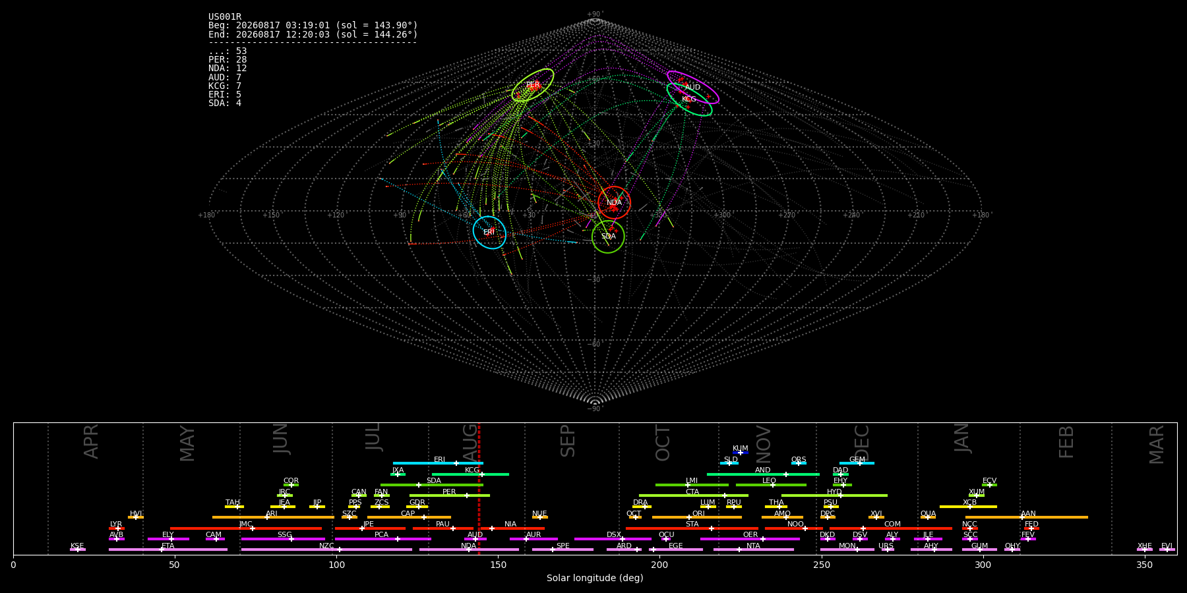Screen dimensions: 1187x593
Task: Click the KCG label in green ellipse
Action: (x=689, y=99)
